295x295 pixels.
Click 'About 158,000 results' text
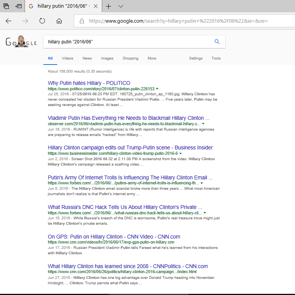pyautogui.click(x=80, y=71)
